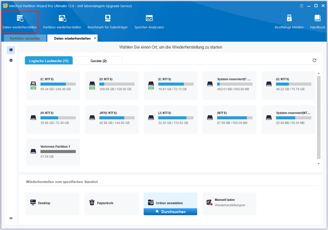
Task: Open the Benchmark für Datenträger icon
Action: (108, 18)
